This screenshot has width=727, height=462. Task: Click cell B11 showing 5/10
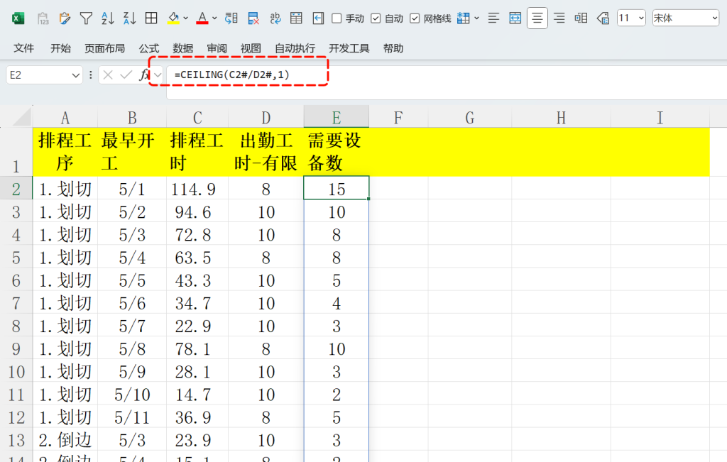click(131, 395)
